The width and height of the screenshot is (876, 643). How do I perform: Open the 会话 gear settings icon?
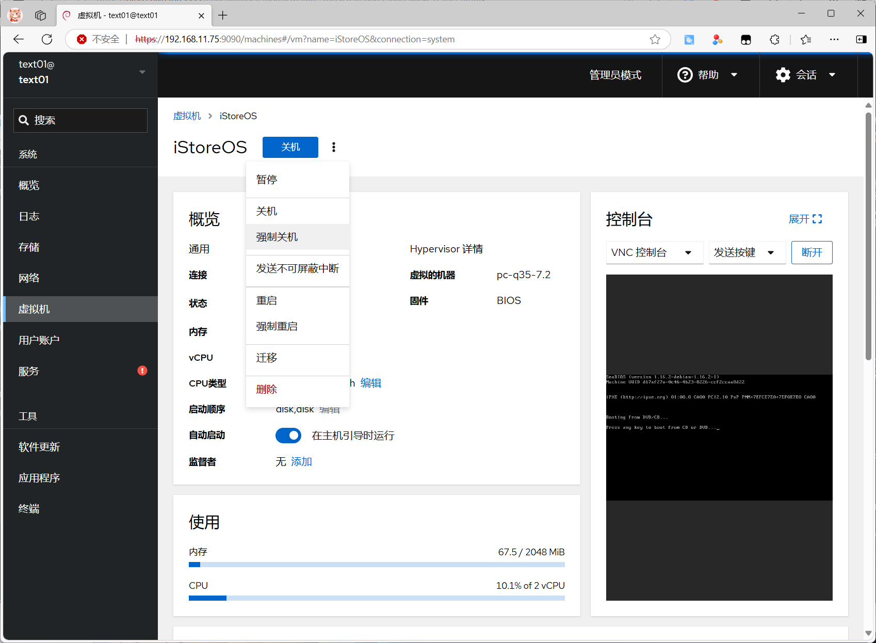pos(783,75)
